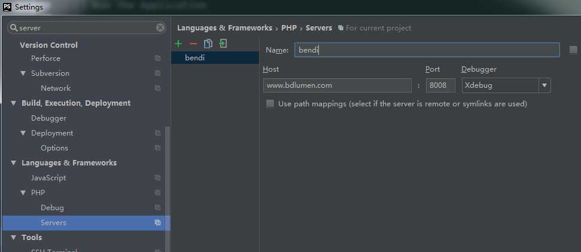Screen dimensions: 581x252
Task: Click project-level icon beside Options
Action: point(157,148)
